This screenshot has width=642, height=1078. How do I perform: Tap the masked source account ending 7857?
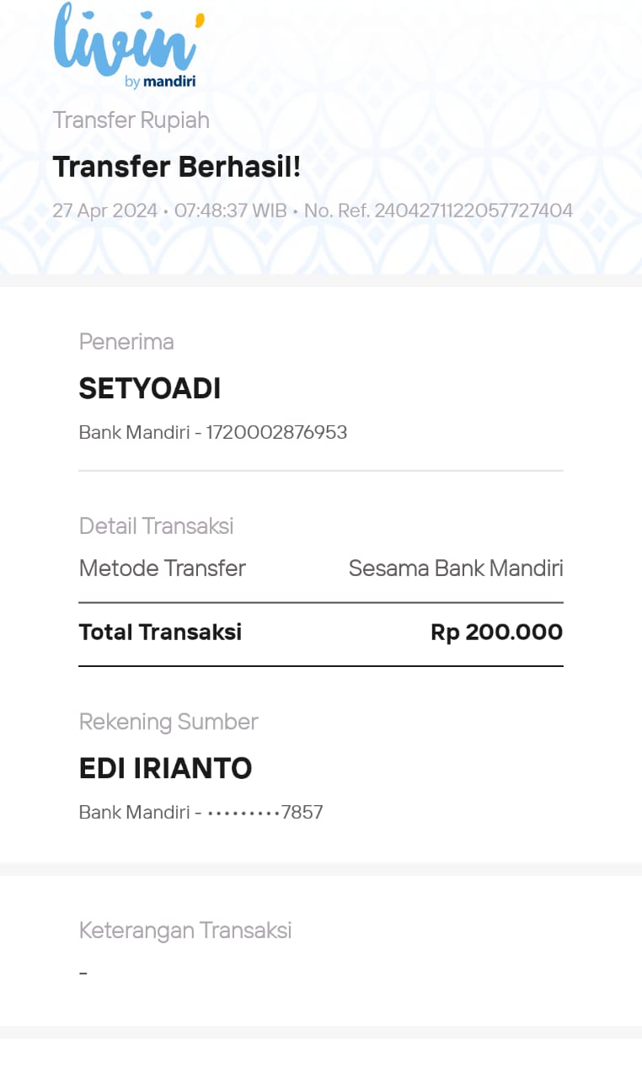[265, 813]
